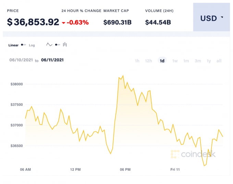Click the $38000 axis label
This screenshot has width=233, height=184.
coord(17,84)
